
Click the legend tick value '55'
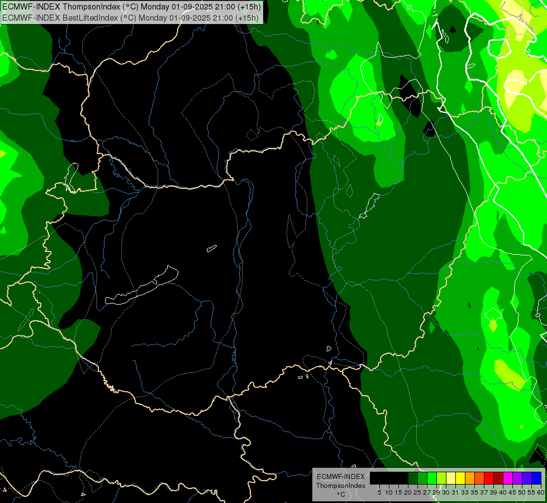coord(532,492)
